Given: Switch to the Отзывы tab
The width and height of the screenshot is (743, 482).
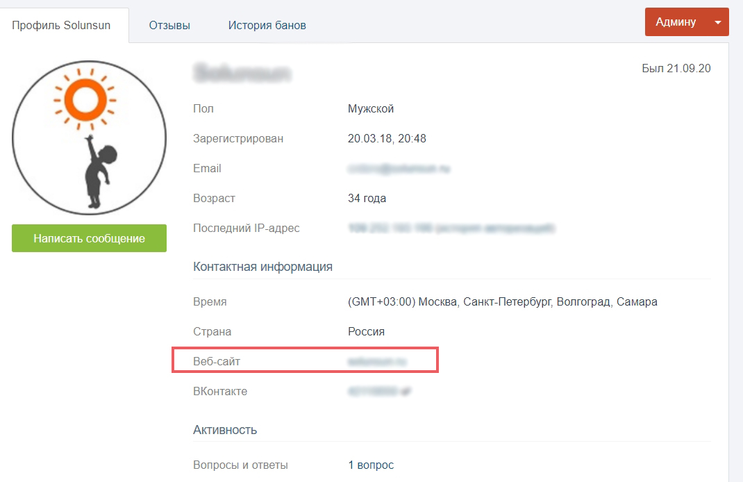Looking at the screenshot, I should click(x=169, y=25).
